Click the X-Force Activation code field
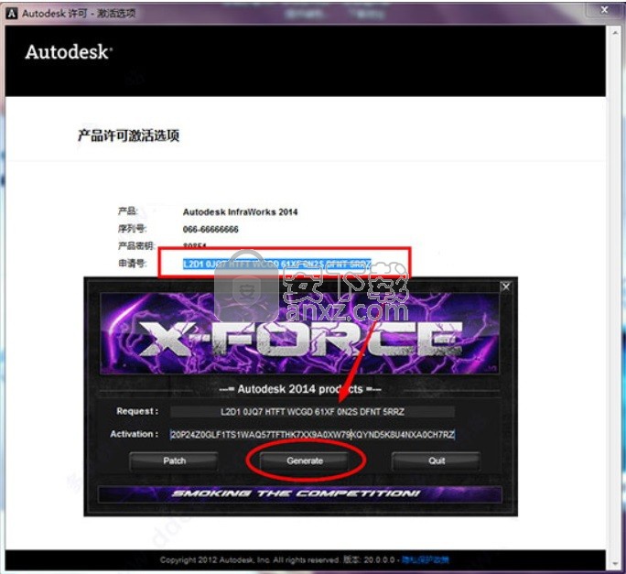Viewport: 626px width, 574px height. click(x=312, y=434)
